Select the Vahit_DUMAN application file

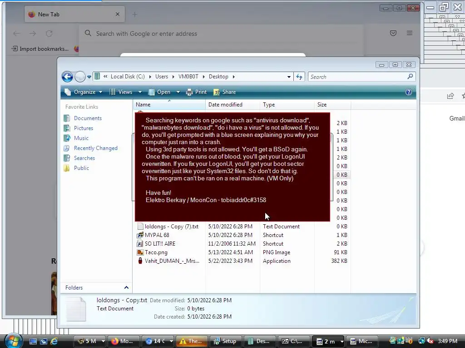point(172,261)
